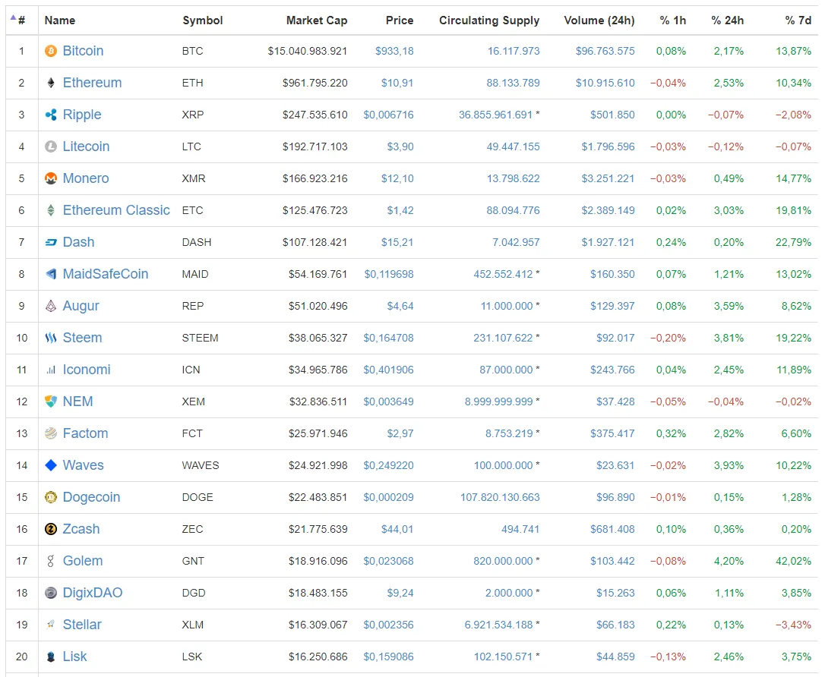Click NEM volume $37.428
825x677 pixels.
click(615, 401)
